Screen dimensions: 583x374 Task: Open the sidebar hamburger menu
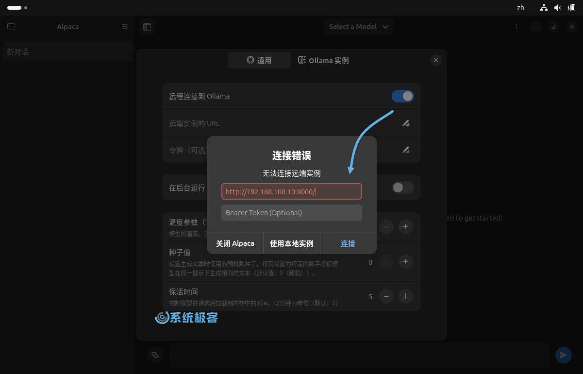tap(125, 27)
